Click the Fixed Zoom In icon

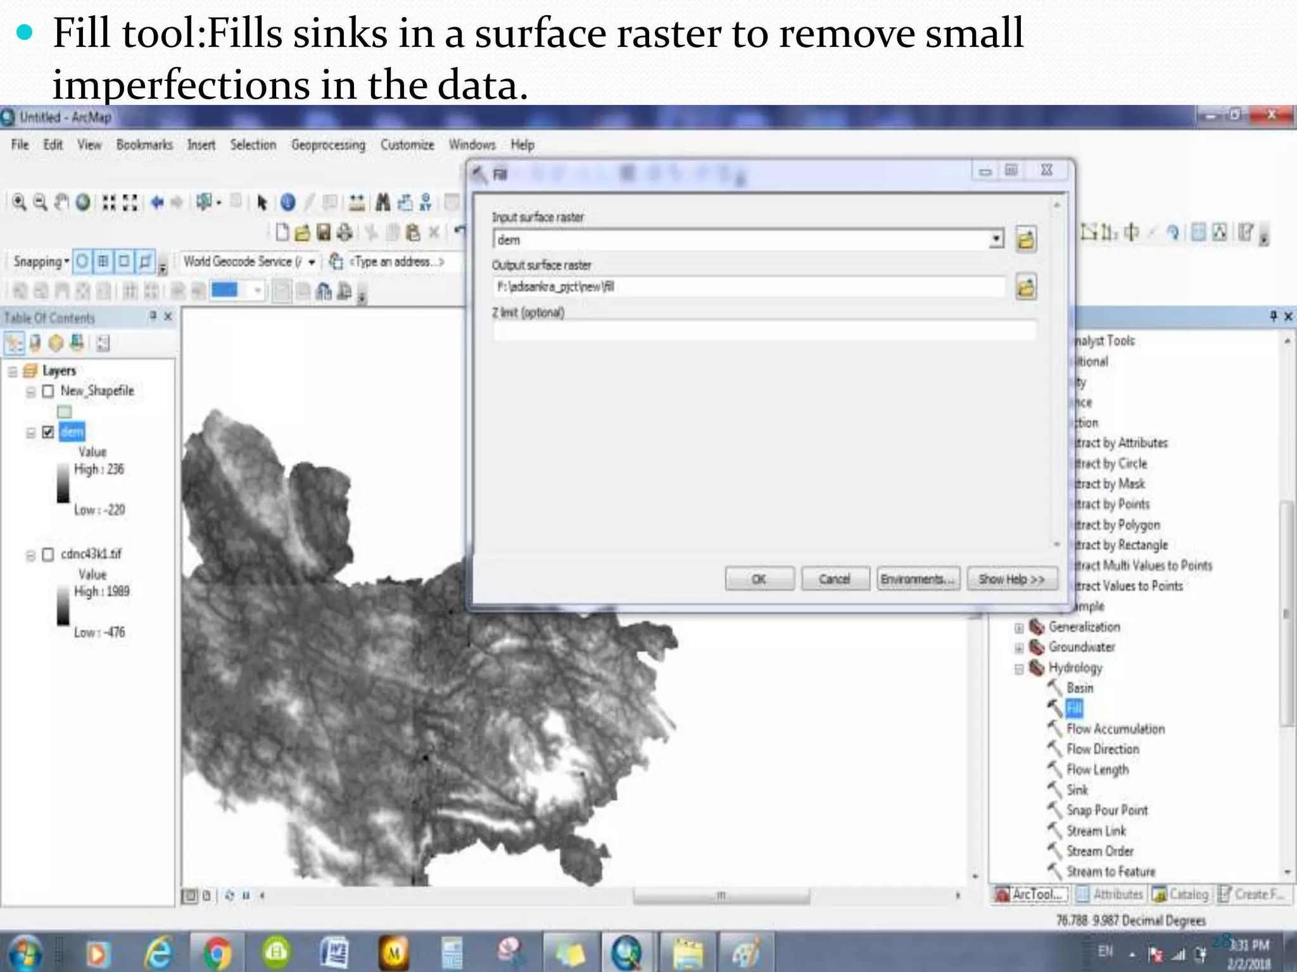click(109, 202)
